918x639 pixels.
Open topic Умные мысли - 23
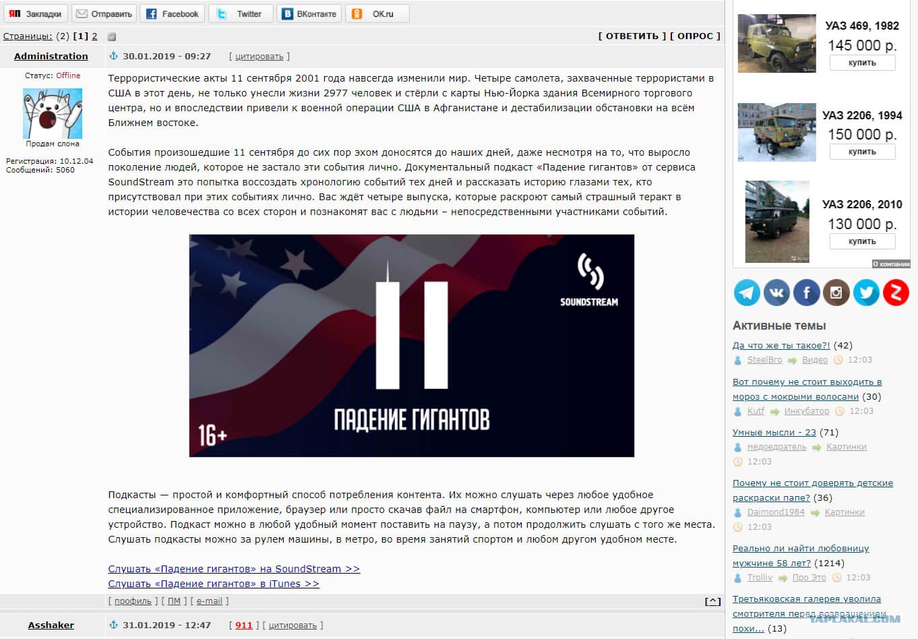coord(774,433)
